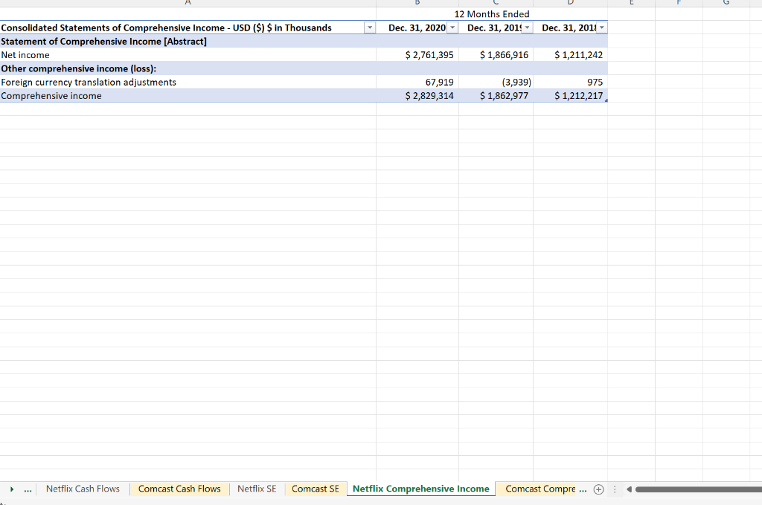Image resolution: width=762 pixels, height=505 pixels.
Task: Open the Netflix SE sheet tab
Action: click(x=257, y=489)
